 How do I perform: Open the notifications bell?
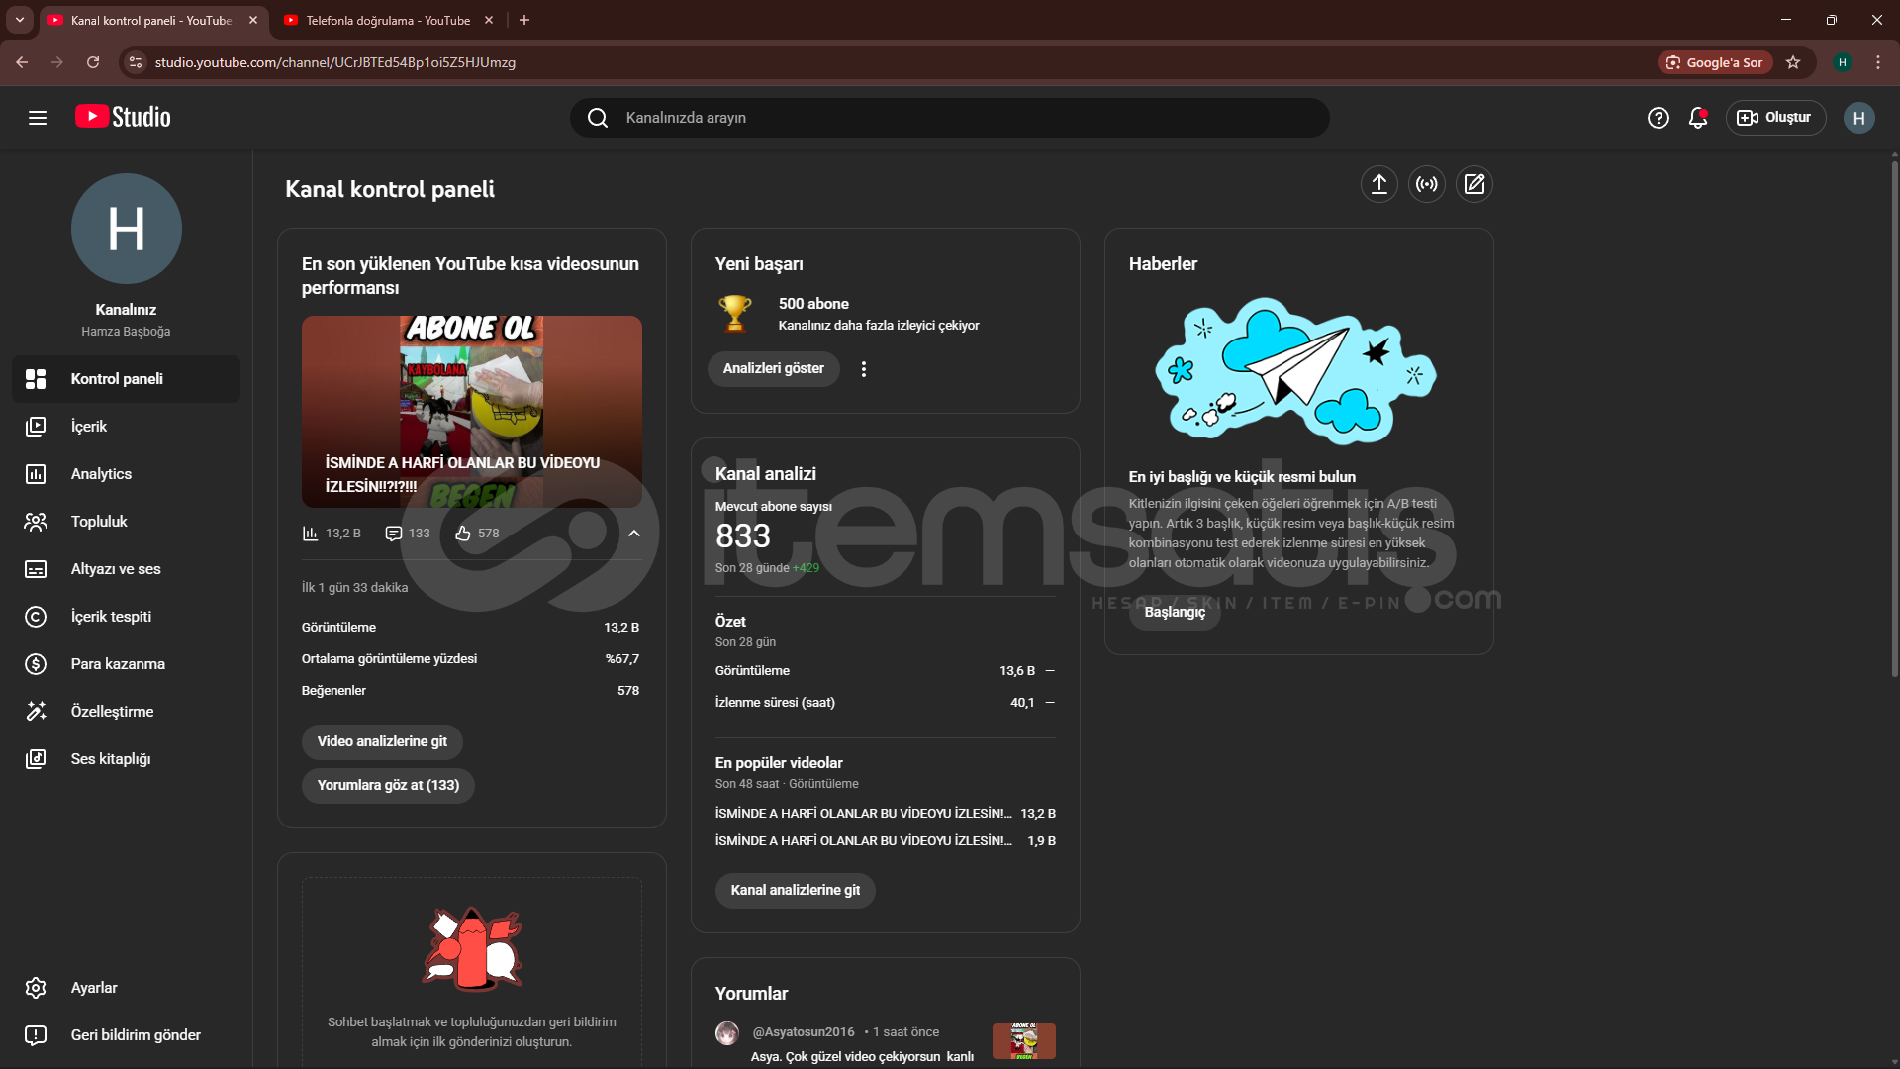coord(1698,118)
